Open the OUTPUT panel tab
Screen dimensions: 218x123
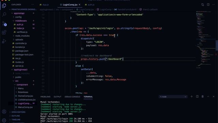(58, 97)
